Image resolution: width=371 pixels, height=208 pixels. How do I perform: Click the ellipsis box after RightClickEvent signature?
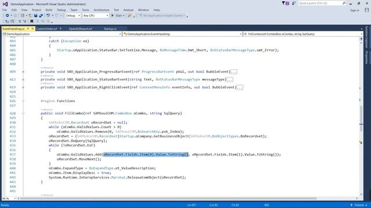(239, 87)
